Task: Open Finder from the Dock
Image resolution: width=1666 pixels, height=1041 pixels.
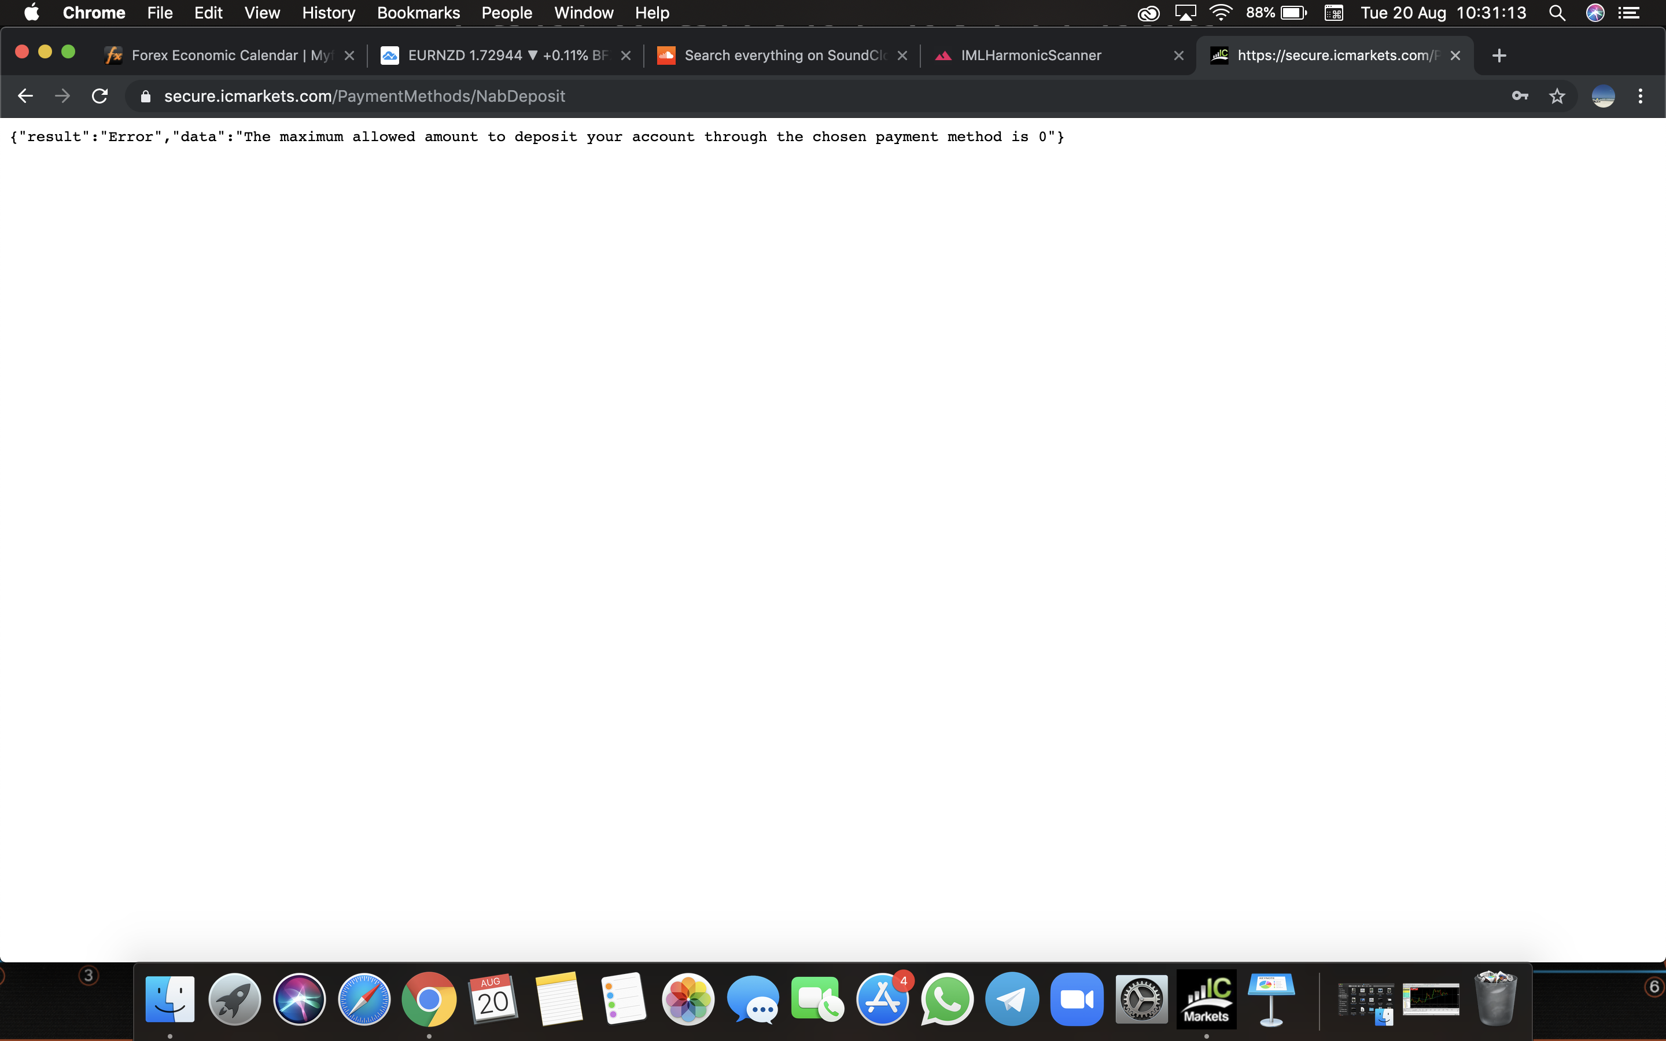Action: [x=170, y=999]
